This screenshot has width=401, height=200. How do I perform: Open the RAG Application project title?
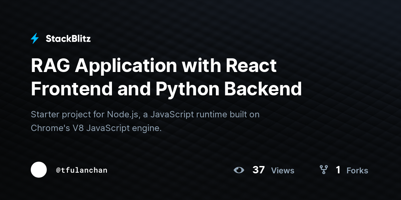(x=166, y=77)
